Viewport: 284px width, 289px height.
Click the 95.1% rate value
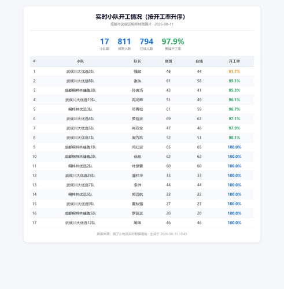pyautogui.click(x=234, y=81)
